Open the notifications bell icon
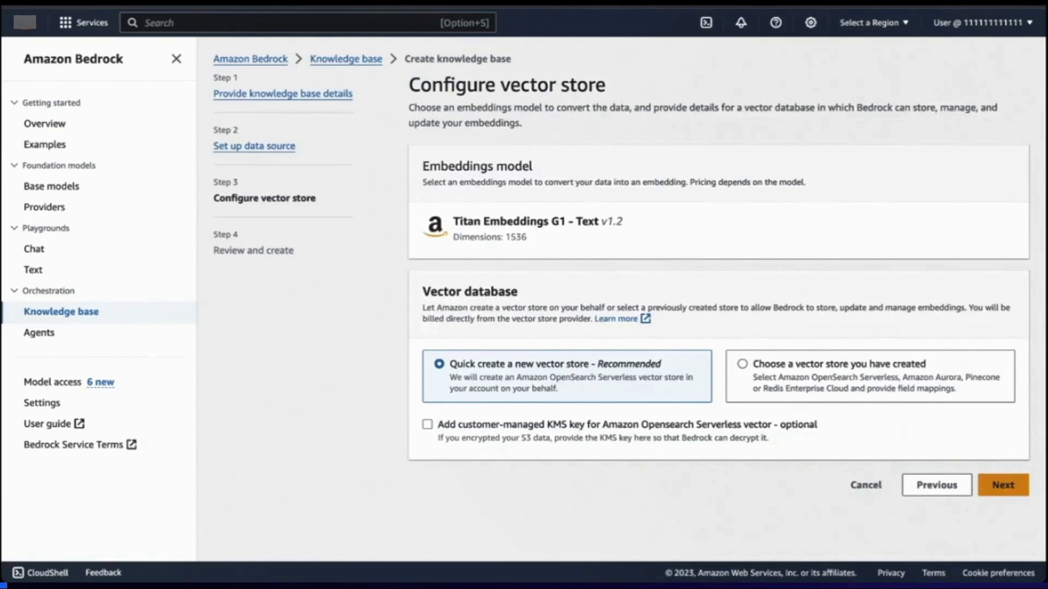 click(741, 22)
